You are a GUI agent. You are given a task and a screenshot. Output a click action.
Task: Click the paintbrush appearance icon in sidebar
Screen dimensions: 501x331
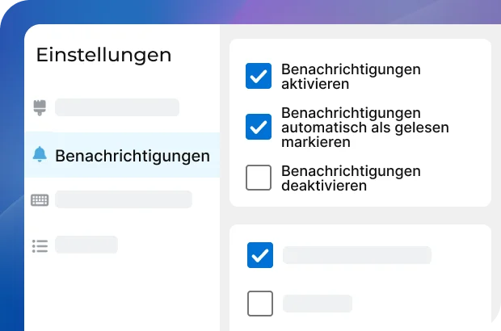[x=40, y=107]
